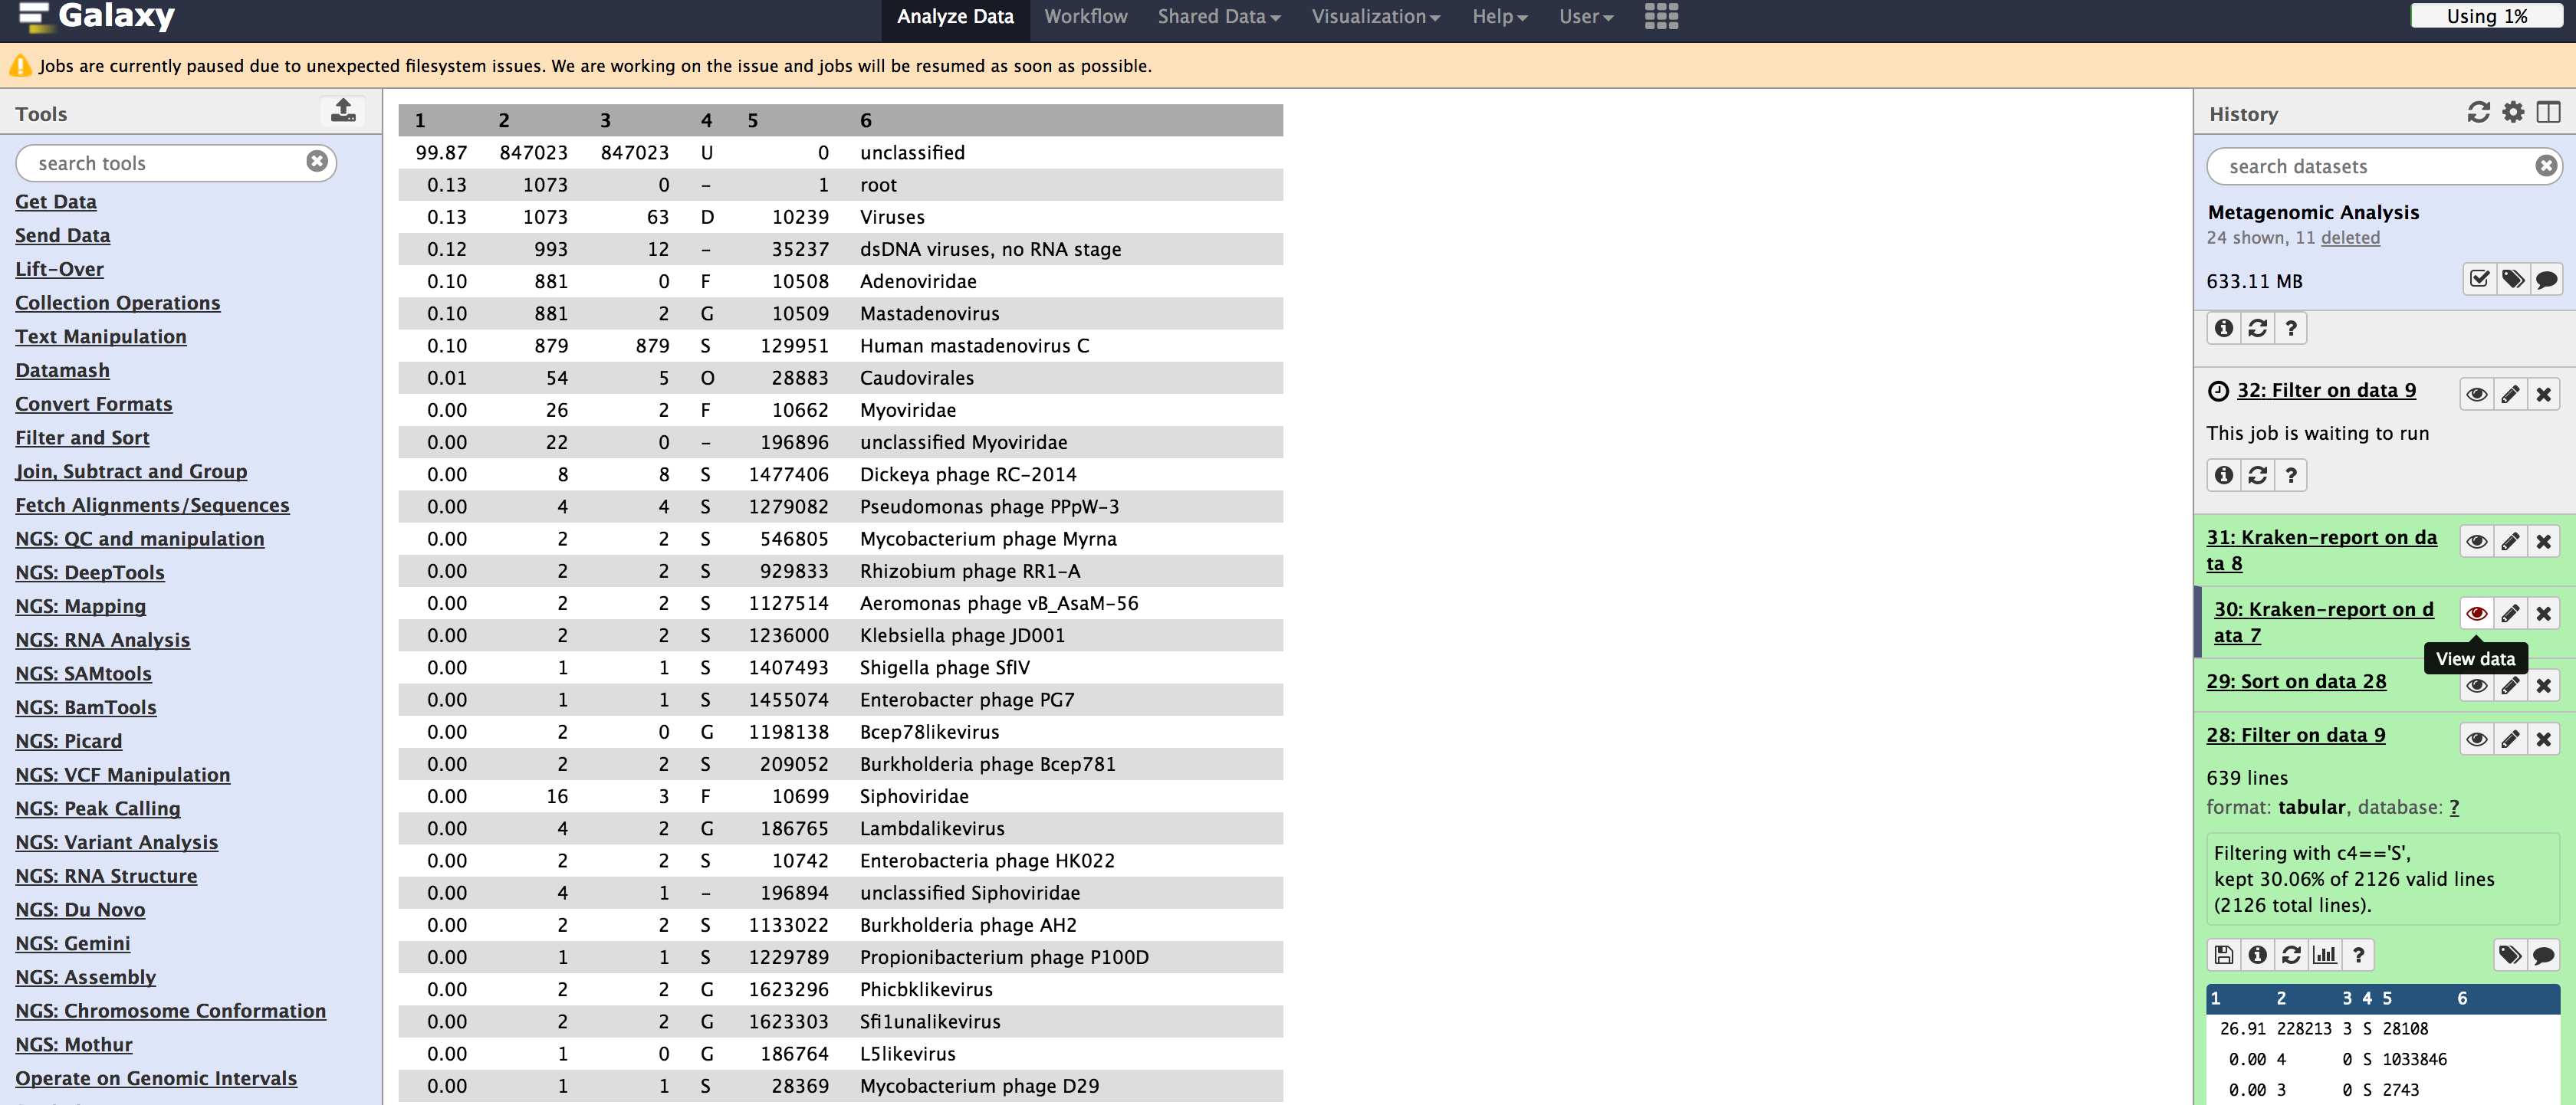Download dataset 28 with the save icon
Image resolution: width=2576 pixels, height=1105 pixels.
[x=2223, y=954]
